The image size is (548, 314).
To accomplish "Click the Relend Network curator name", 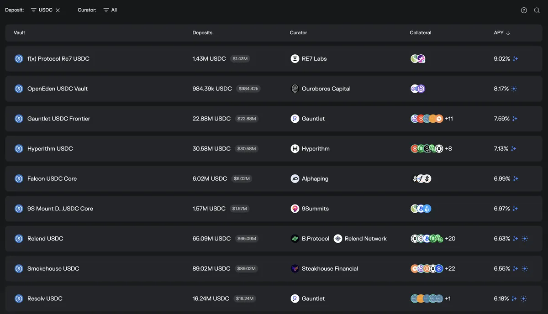I will click(366, 239).
